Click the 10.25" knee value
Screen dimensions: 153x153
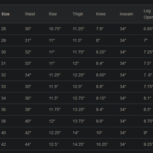tap(102, 144)
